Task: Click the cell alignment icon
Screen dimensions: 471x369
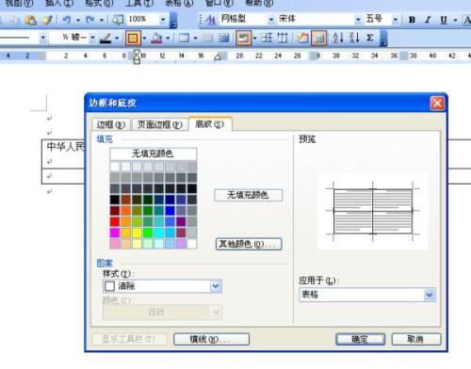Action: pyautogui.click(x=243, y=39)
